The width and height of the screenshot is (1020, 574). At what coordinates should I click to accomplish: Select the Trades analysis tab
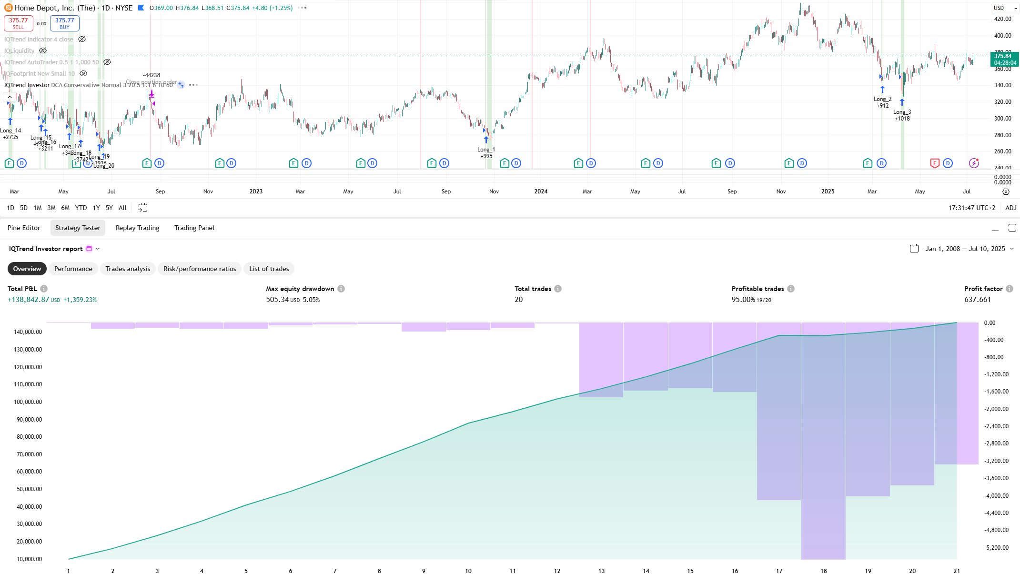(128, 269)
